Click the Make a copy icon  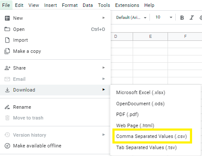[x=7, y=51]
